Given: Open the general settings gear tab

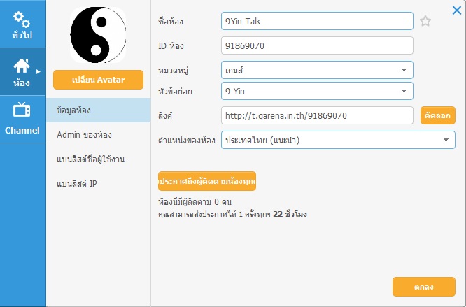Looking at the screenshot, I should pos(22,25).
